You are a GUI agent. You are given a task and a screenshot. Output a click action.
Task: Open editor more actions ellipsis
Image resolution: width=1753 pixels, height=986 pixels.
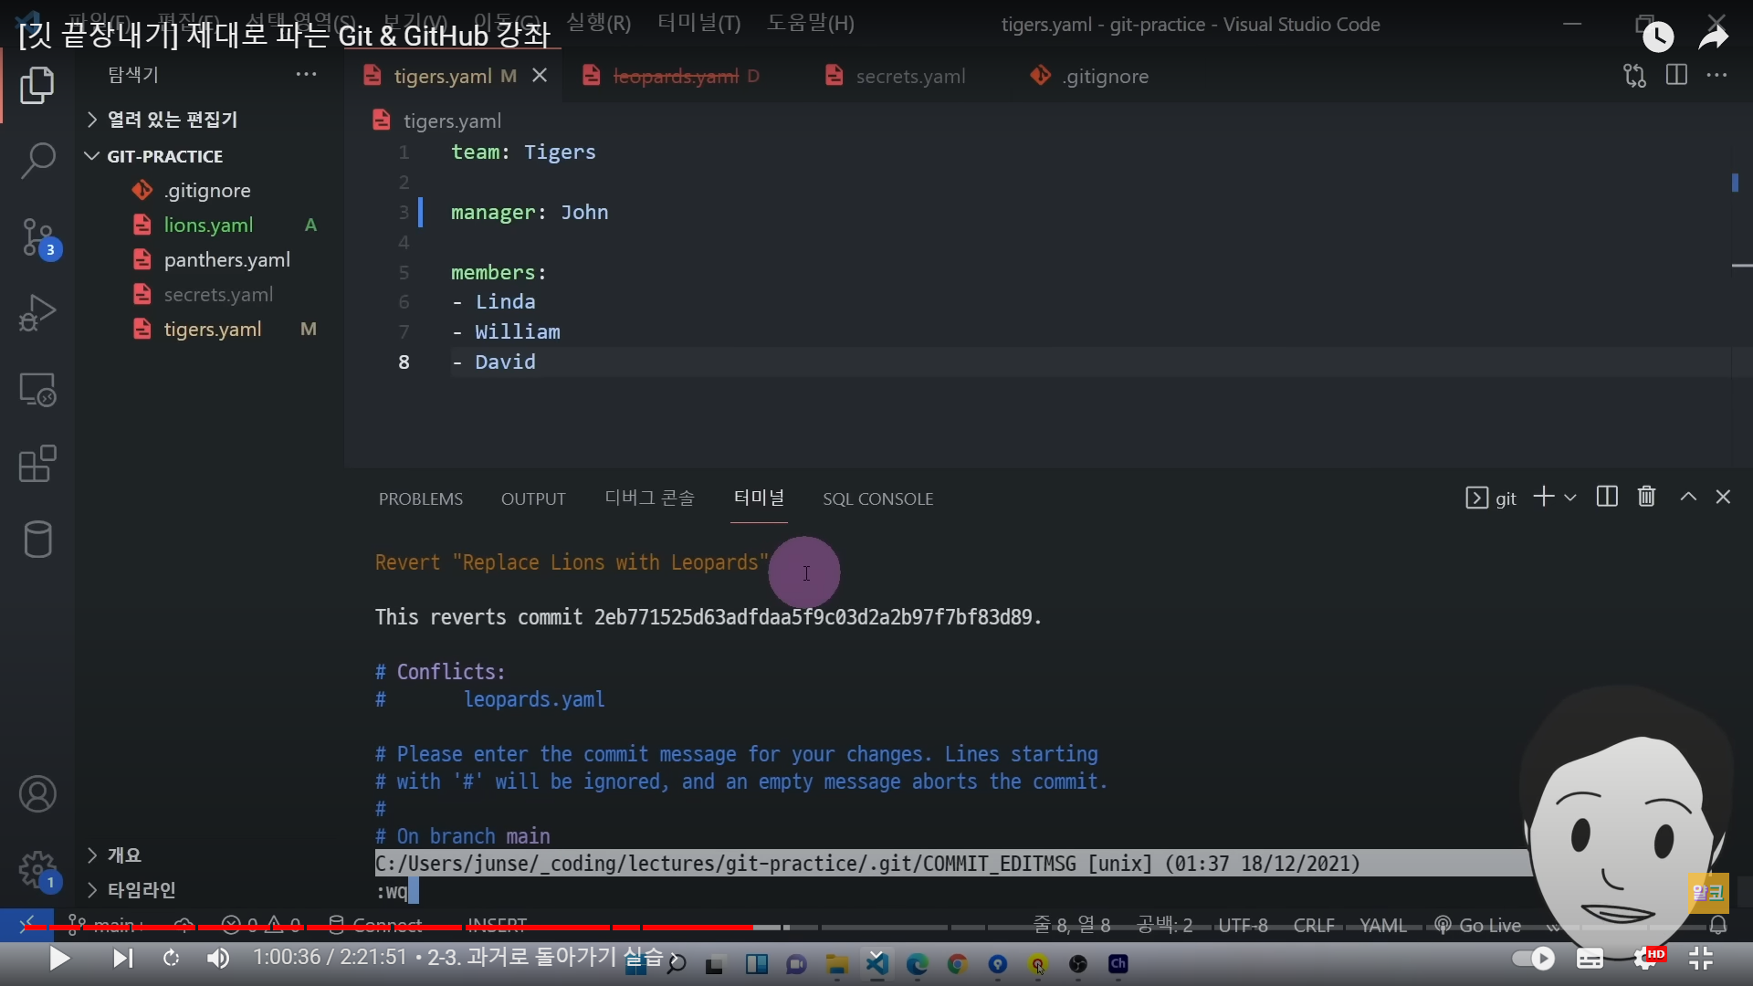coord(1716,75)
